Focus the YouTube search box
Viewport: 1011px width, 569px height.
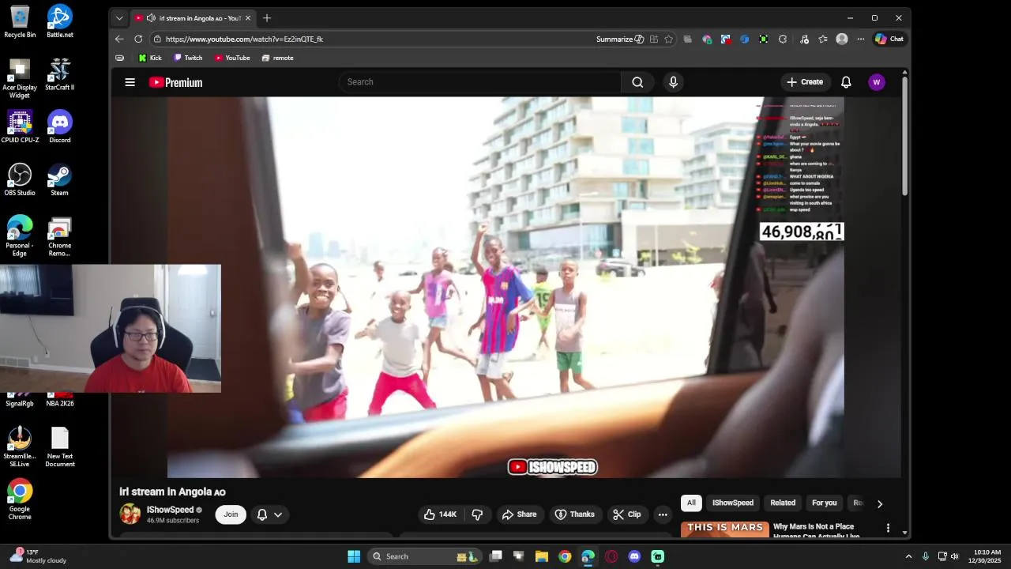coord(479,82)
